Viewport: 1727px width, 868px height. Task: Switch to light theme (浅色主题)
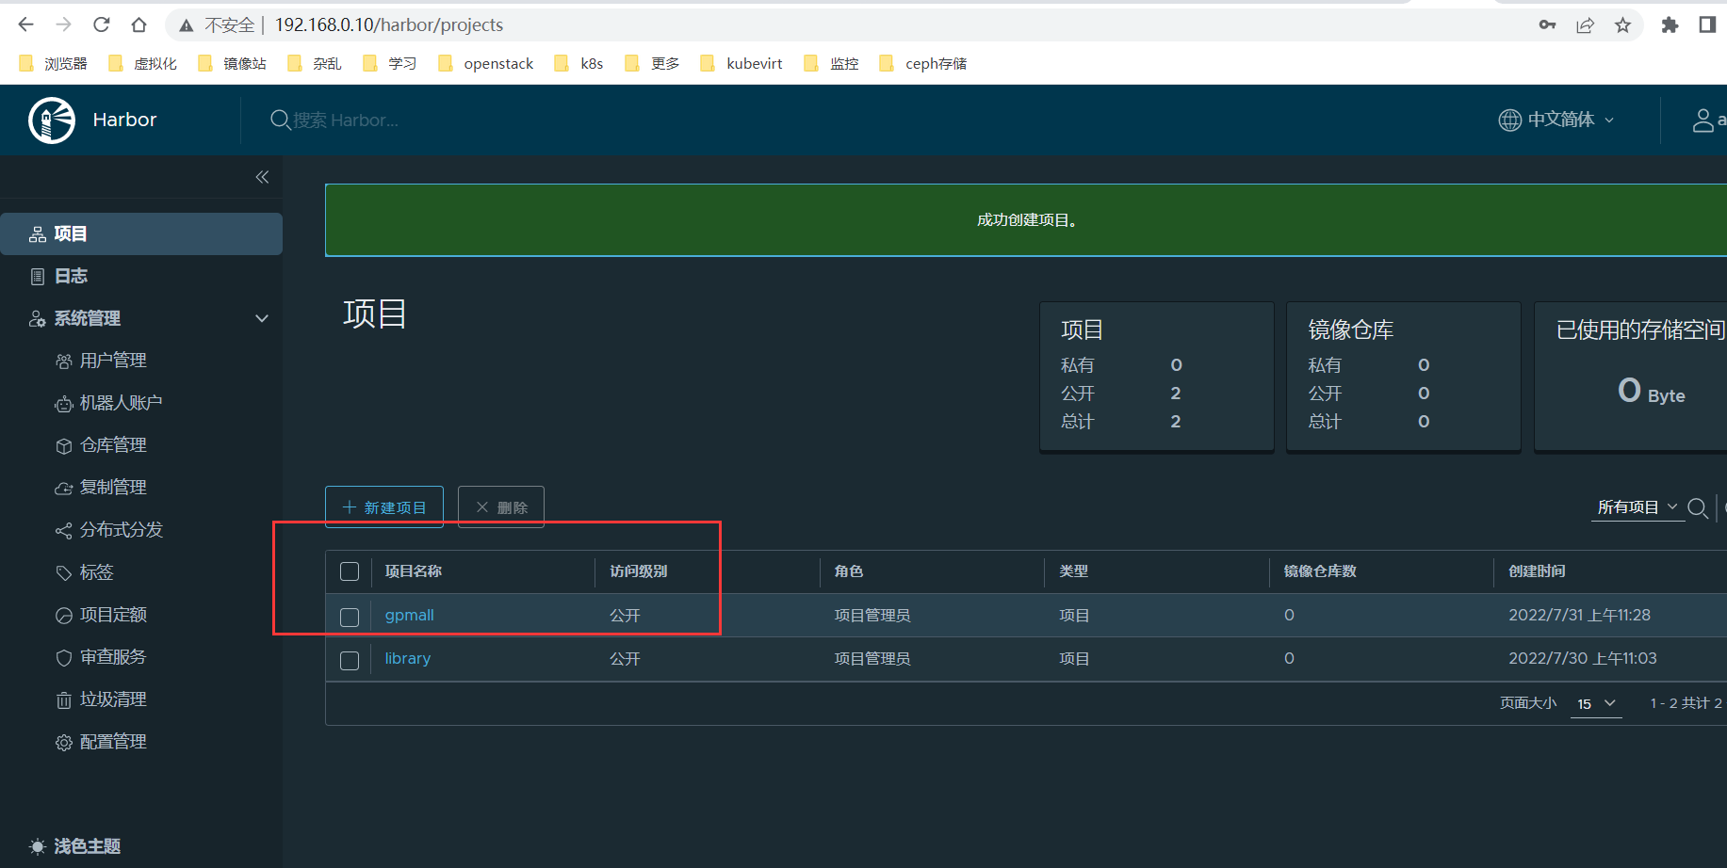[x=75, y=846]
